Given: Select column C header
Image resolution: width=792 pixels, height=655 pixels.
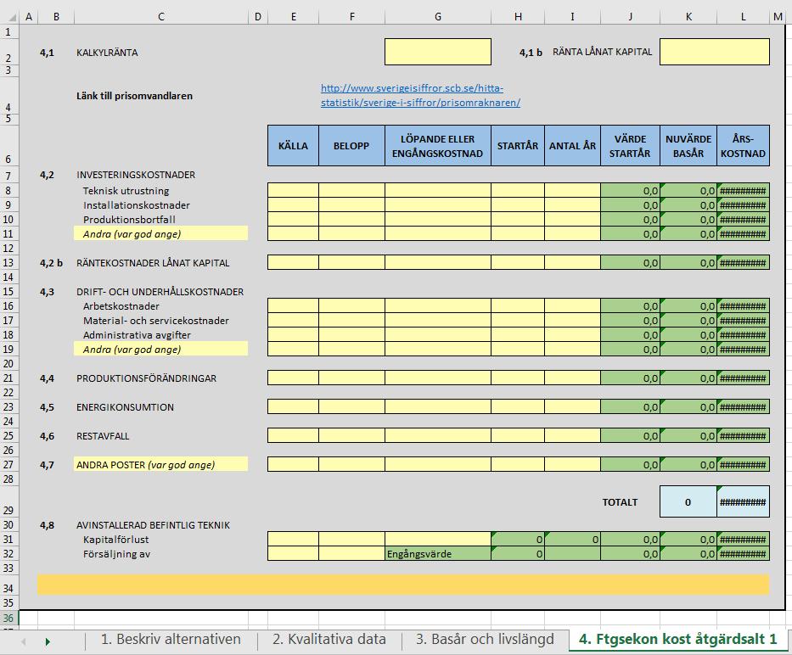Looking at the screenshot, I should click(160, 17).
